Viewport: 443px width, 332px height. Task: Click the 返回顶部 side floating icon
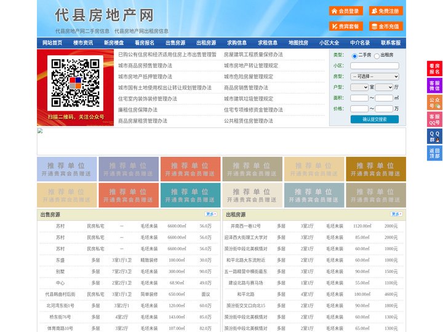click(434, 153)
